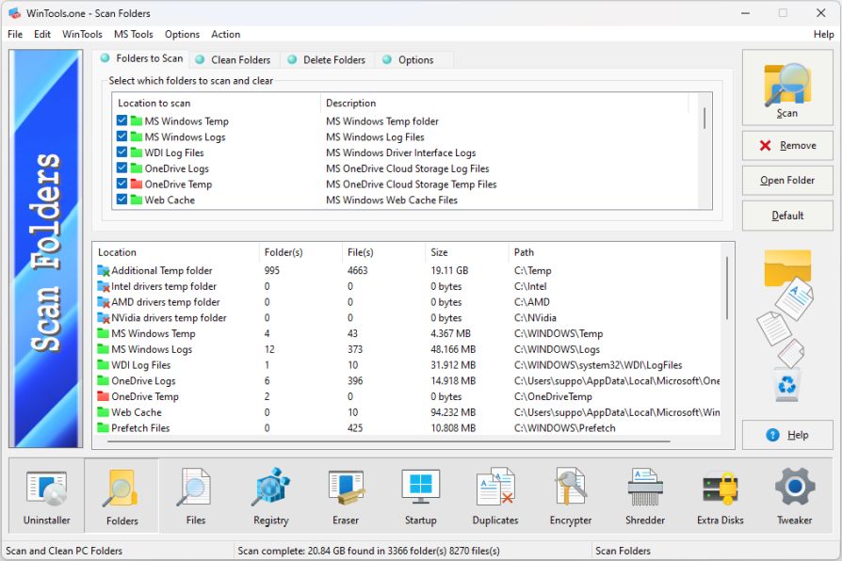842x561 pixels.
Task: Click the green folder icon of WDI Log Files result
Action: [103, 365]
